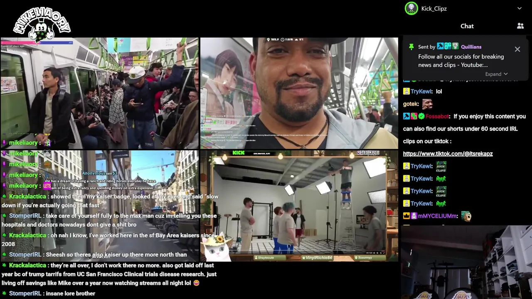This screenshot has height=299, width=532.
Task: Open the tiktok.com/@itsrekapz link
Action: click(448, 154)
